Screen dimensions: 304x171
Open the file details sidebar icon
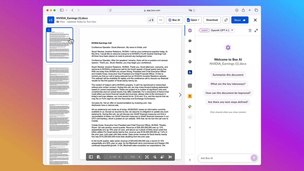tap(190, 51)
